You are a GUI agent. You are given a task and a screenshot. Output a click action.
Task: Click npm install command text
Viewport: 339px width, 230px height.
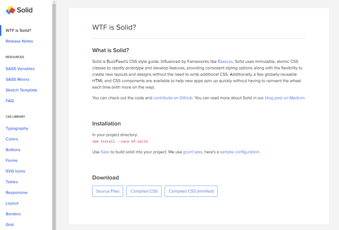[x=120, y=142]
